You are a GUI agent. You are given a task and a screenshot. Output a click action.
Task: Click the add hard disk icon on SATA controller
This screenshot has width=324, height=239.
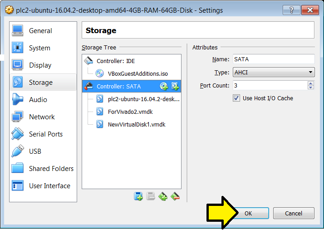point(175,86)
